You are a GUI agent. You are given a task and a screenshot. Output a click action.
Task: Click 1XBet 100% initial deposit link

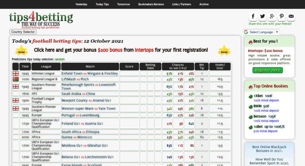pyautogui.click(x=266, y=100)
